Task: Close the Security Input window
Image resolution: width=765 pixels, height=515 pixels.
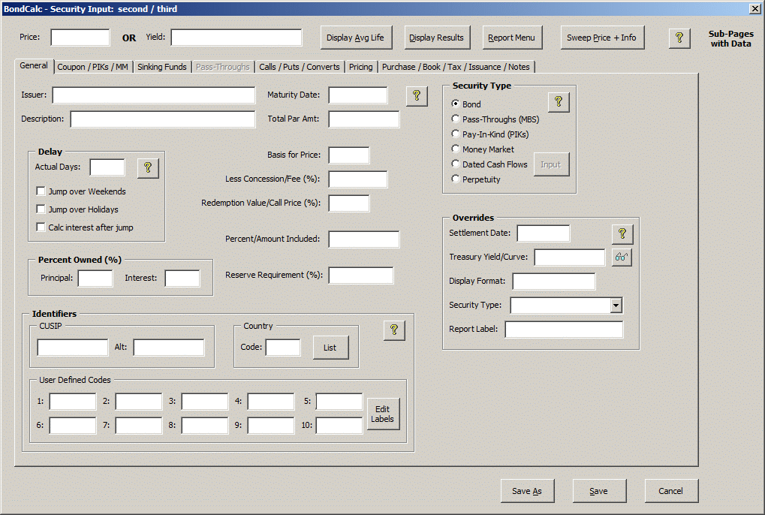Action: pos(754,8)
